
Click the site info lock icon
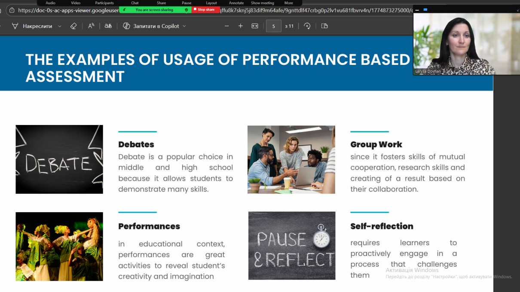(x=12, y=10)
